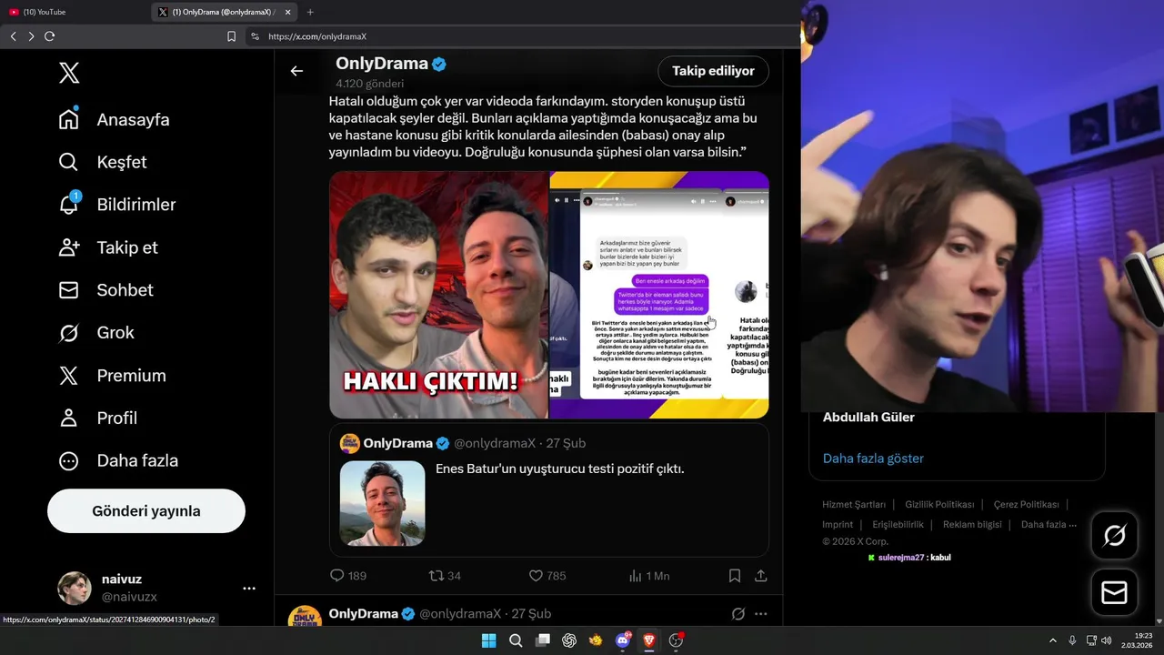
Task: Click the Takip ediliyor following button
Action: pos(713,71)
